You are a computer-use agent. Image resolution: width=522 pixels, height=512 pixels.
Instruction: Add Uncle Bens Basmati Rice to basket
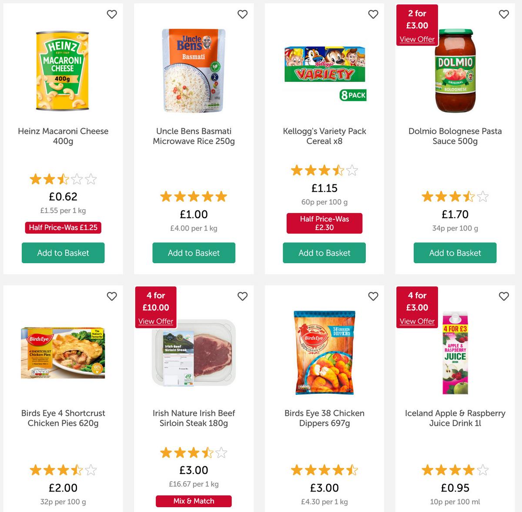click(x=194, y=253)
